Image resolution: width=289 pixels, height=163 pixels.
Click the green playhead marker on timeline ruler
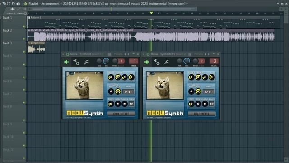(x=151, y=13)
